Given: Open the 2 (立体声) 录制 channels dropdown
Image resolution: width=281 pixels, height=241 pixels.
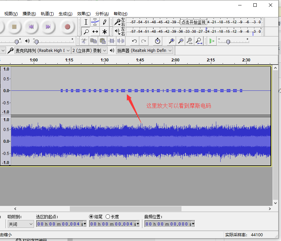Looking at the screenshot, I should pyautogui.click(x=89, y=51).
